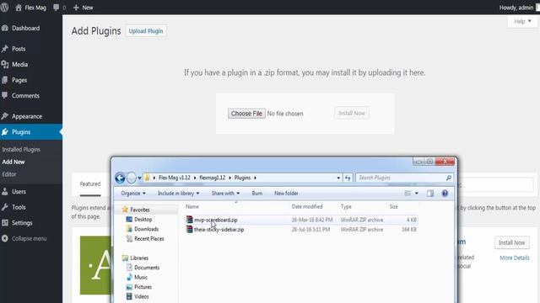Image resolution: width=540 pixels, height=303 pixels.
Task: Click the Back arrow in file dialog
Action: [120, 178]
